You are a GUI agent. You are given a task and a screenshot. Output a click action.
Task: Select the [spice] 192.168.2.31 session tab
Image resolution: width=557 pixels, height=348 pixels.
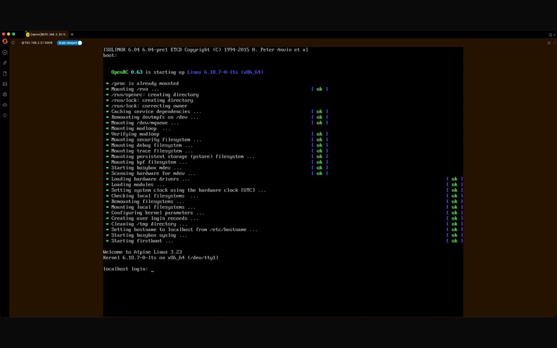[46, 35]
